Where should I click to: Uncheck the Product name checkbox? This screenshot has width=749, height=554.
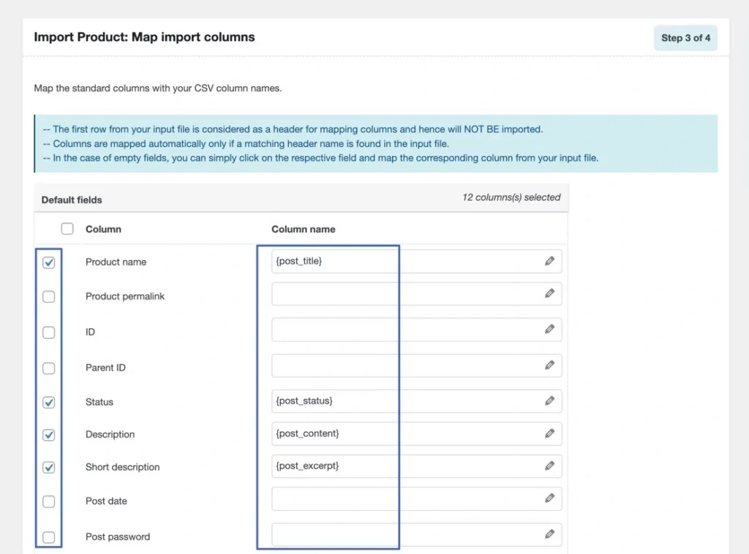(48, 262)
